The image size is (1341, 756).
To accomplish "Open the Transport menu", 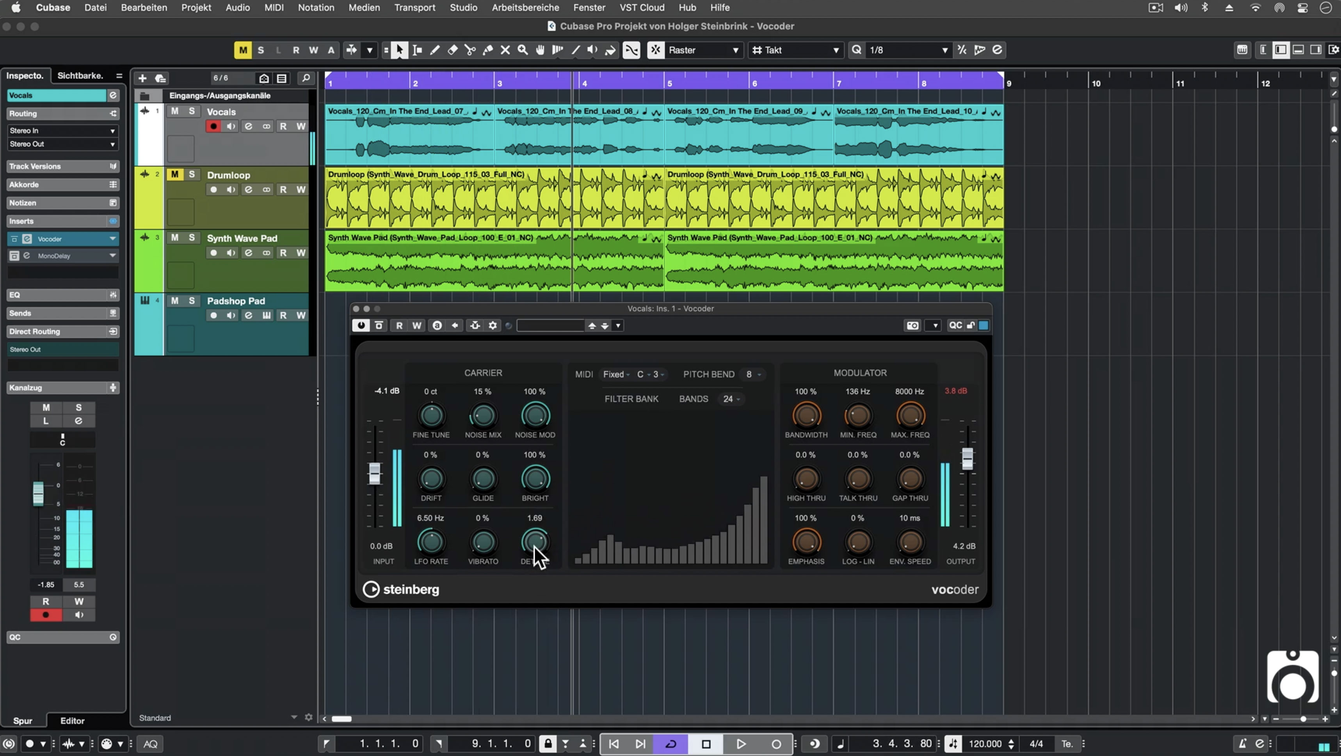I will tap(414, 7).
